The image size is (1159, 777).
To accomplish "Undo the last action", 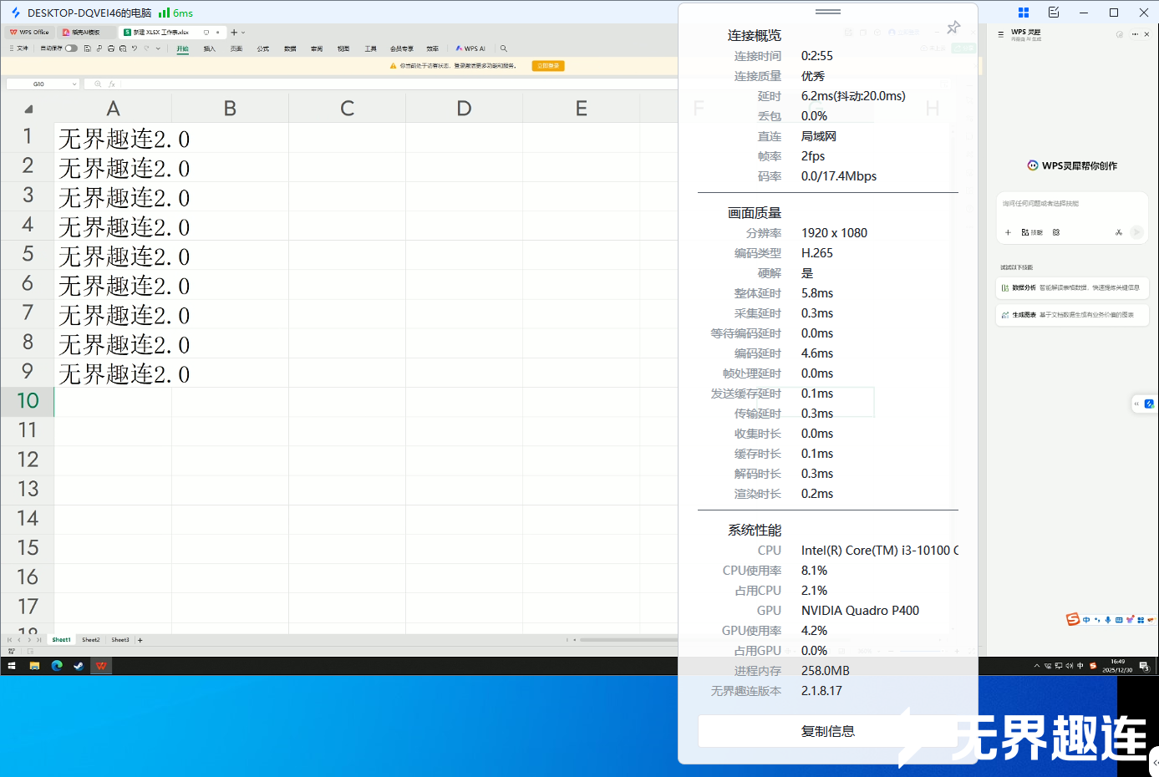I will [135, 48].
